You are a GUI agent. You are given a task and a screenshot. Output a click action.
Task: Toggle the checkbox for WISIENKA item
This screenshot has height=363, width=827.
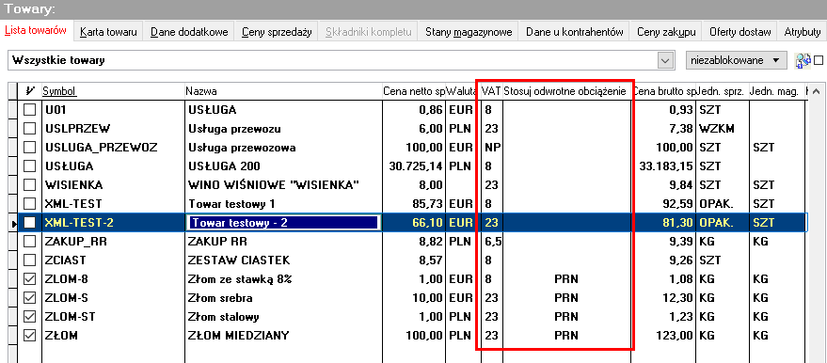(x=30, y=185)
